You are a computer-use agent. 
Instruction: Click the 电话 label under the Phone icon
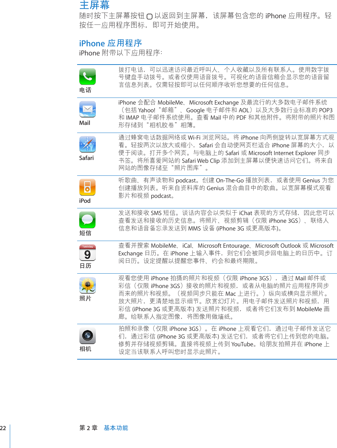pyautogui.click(x=85, y=90)
